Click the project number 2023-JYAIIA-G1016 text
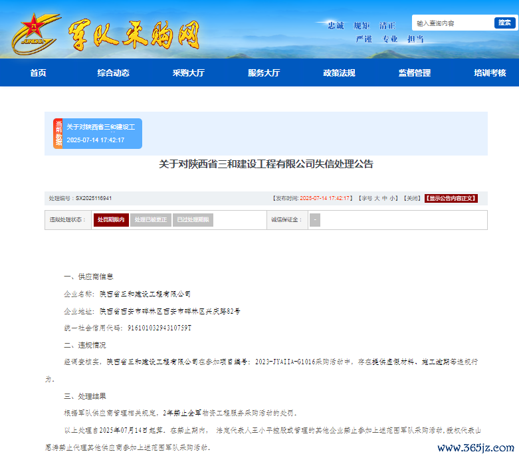The image size is (519, 458). pos(285,362)
